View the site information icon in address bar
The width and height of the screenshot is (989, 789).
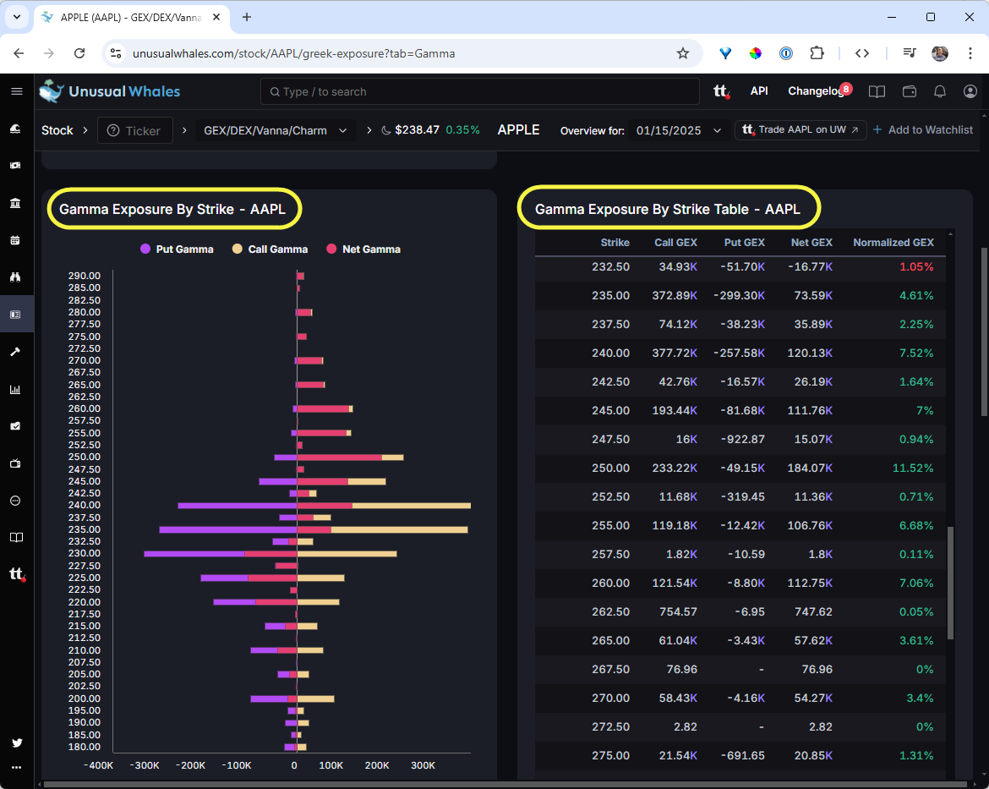(x=116, y=53)
